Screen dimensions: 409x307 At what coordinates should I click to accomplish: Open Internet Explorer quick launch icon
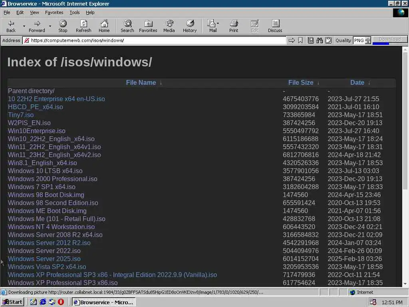(x=43, y=302)
